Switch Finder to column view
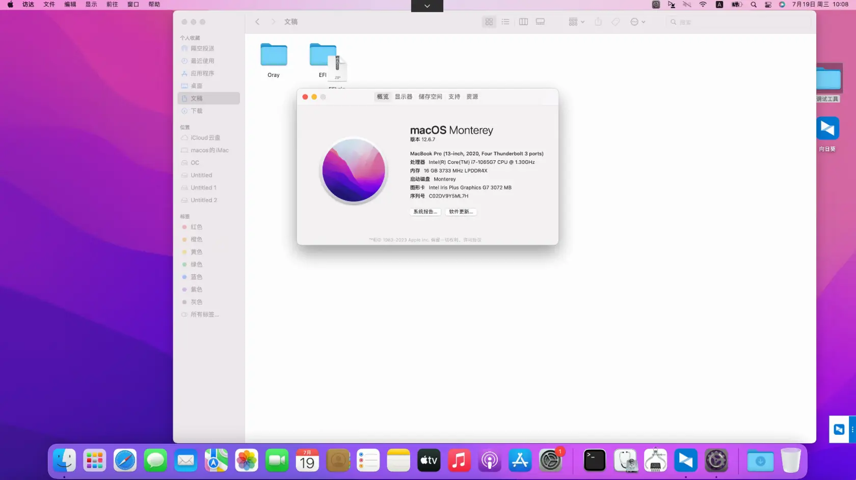856x480 pixels. 523,22
